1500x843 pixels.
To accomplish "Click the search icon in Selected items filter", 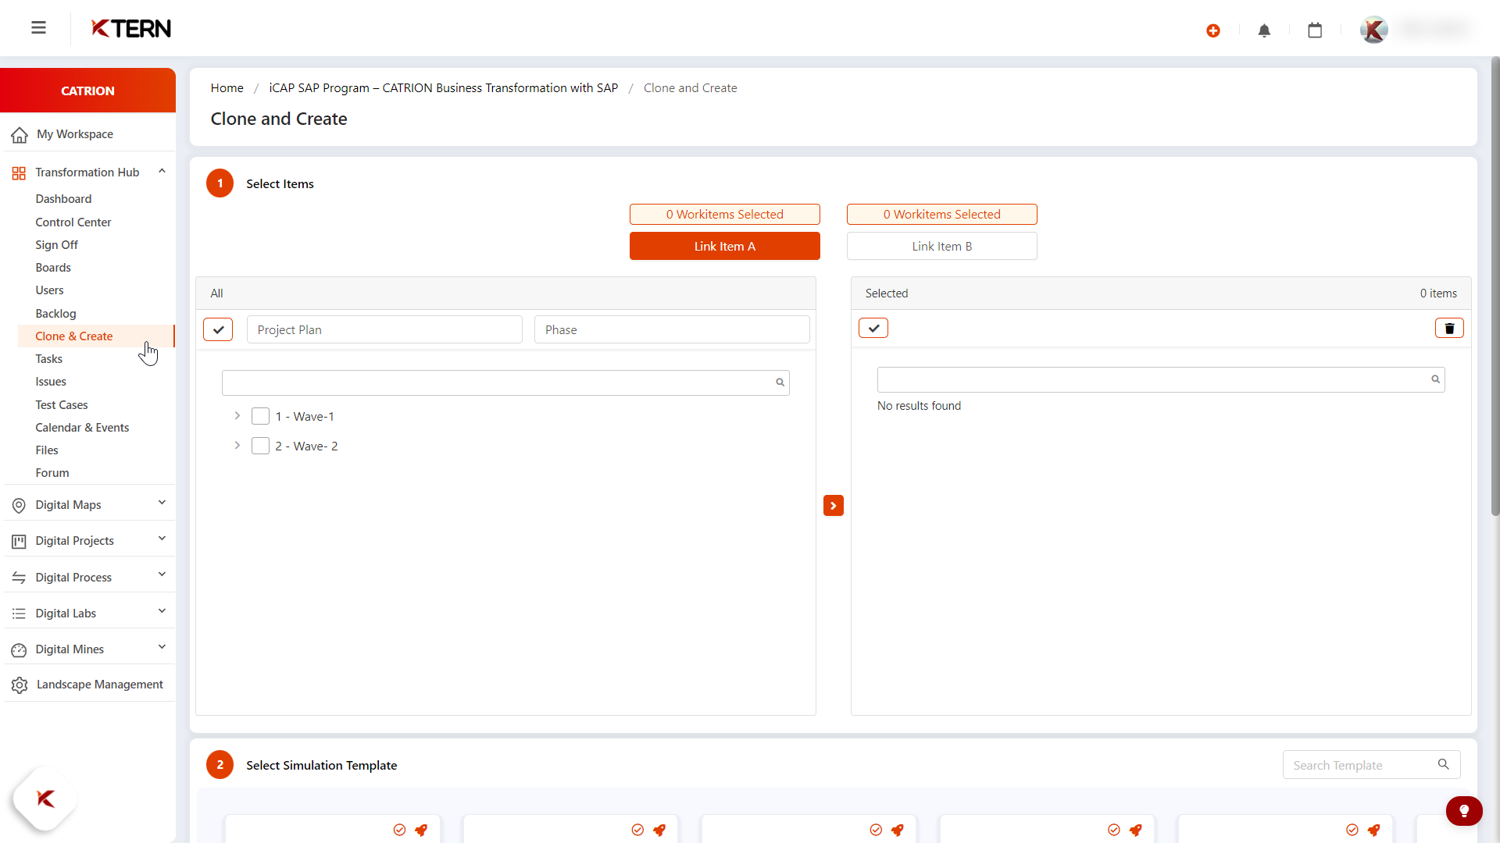I will click(1435, 379).
